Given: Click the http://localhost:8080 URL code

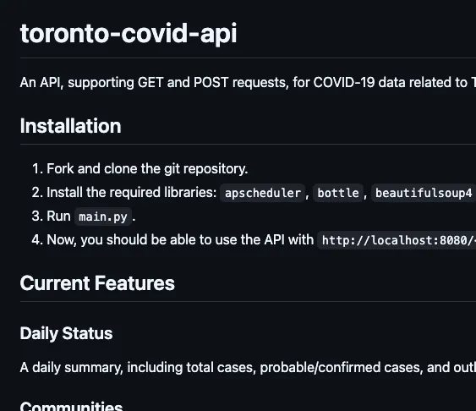Looking at the screenshot, I should [x=397, y=240].
